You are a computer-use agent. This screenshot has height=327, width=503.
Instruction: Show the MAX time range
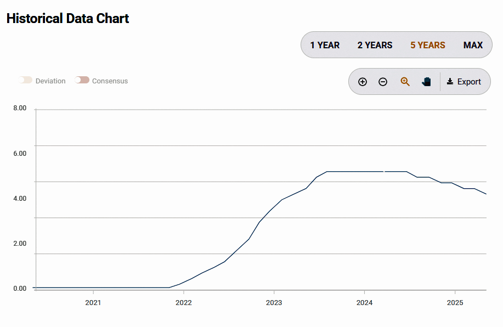pos(473,45)
